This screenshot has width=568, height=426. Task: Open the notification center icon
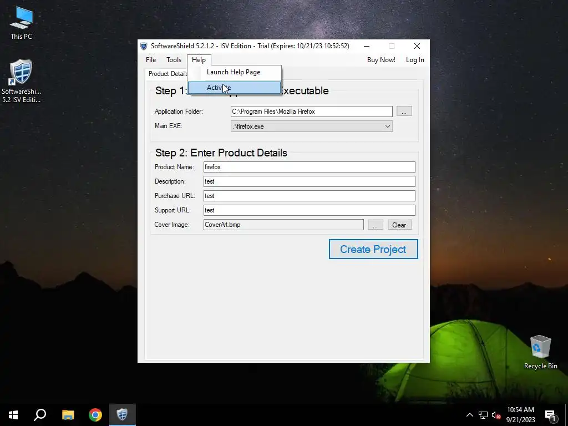[x=551, y=415]
